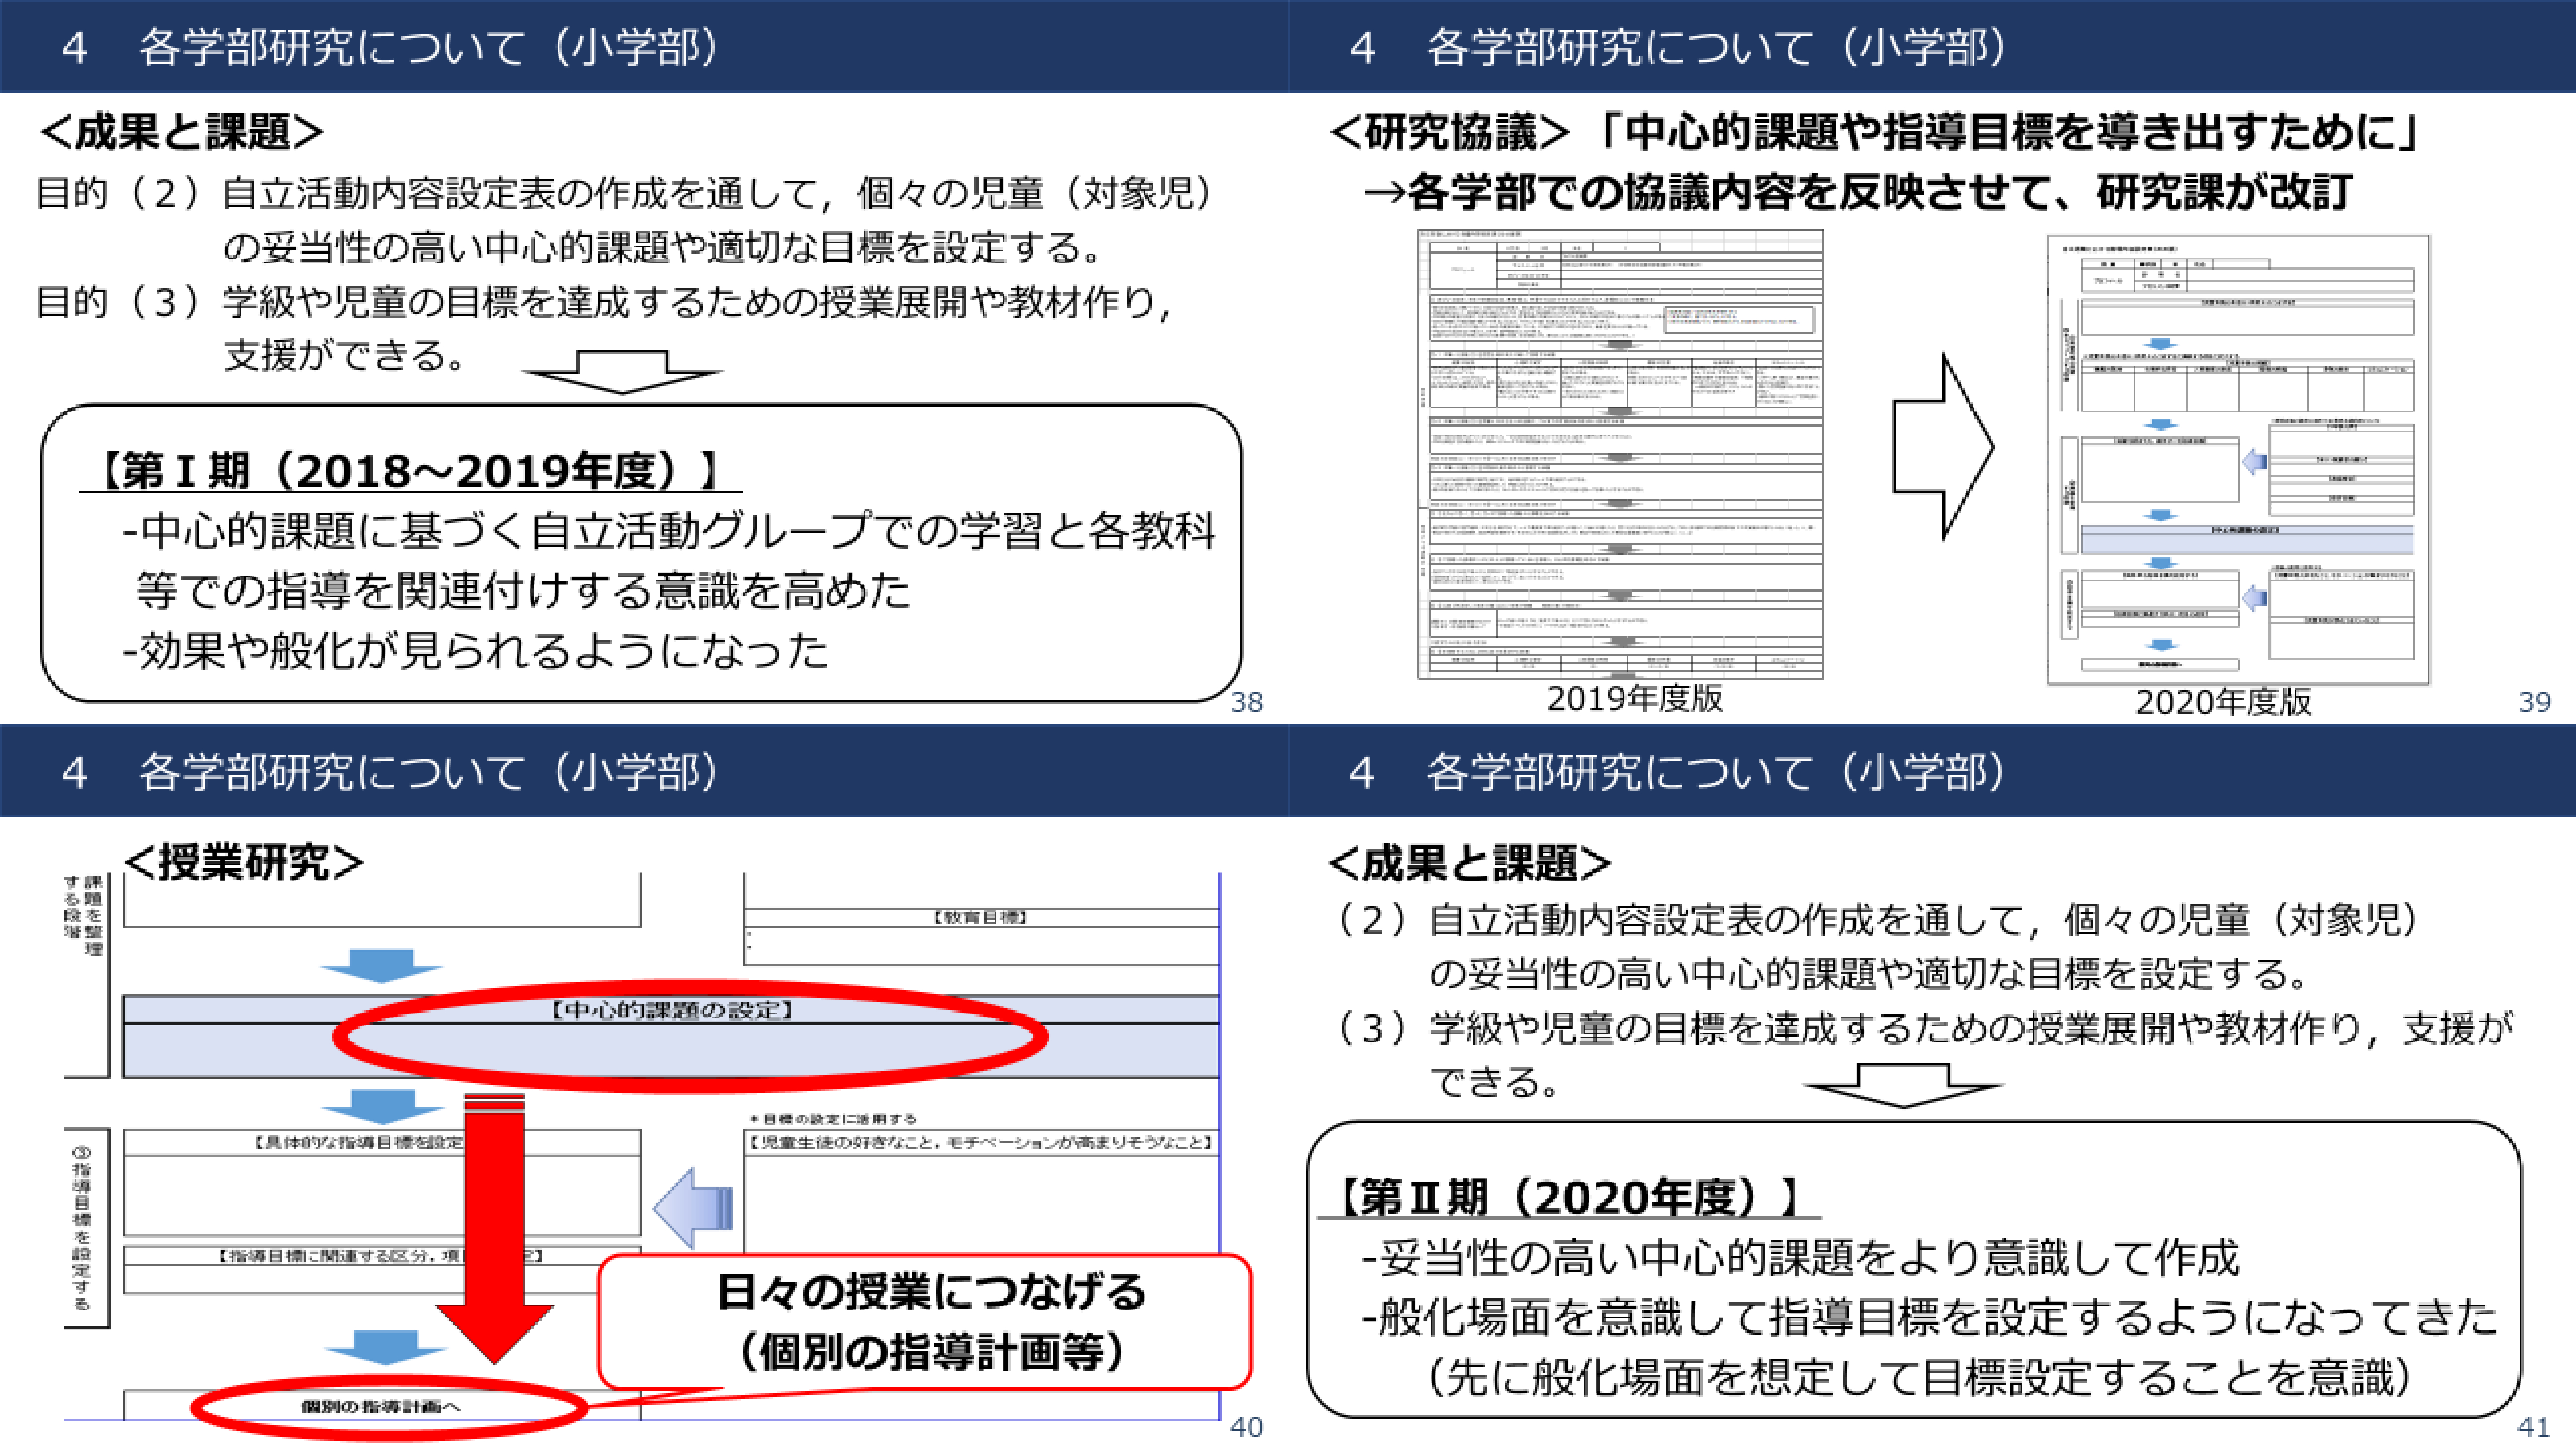Image resolution: width=2576 pixels, height=1449 pixels.
Task: Click the heading <成果と課題> on slide 41
Action: [1470, 864]
